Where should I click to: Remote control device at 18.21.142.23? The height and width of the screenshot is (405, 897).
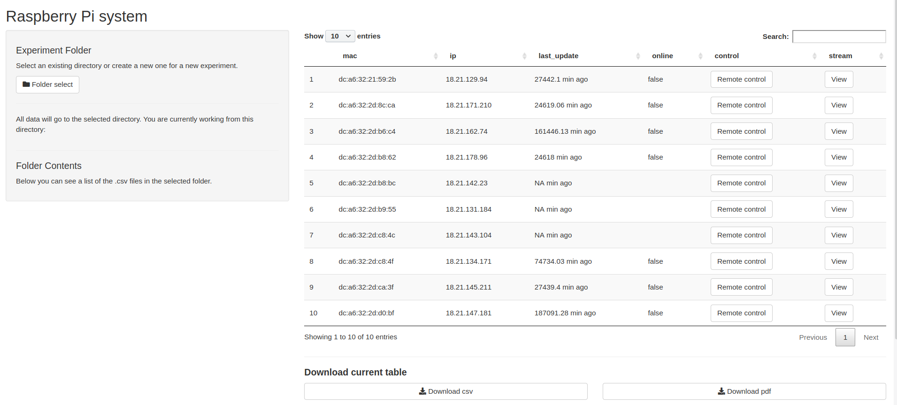click(x=741, y=183)
